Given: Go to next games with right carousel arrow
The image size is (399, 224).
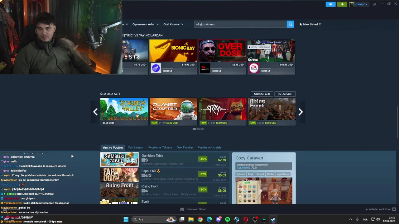Looking at the screenshot, I should pyautogui.click(x=300, y=112).
